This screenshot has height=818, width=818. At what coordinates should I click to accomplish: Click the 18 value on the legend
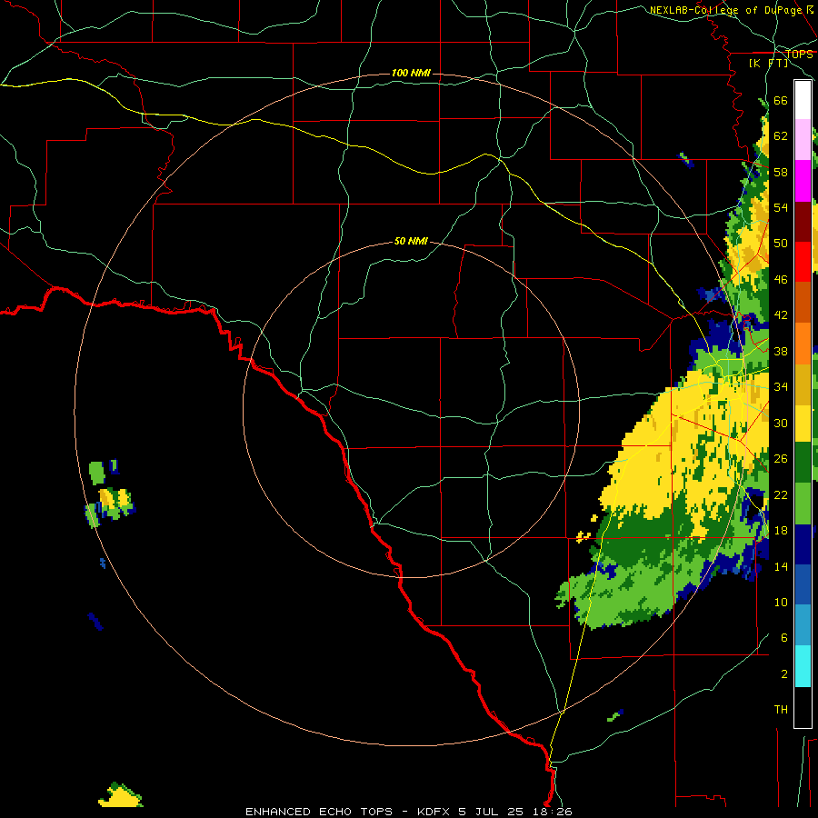(781, 531)
